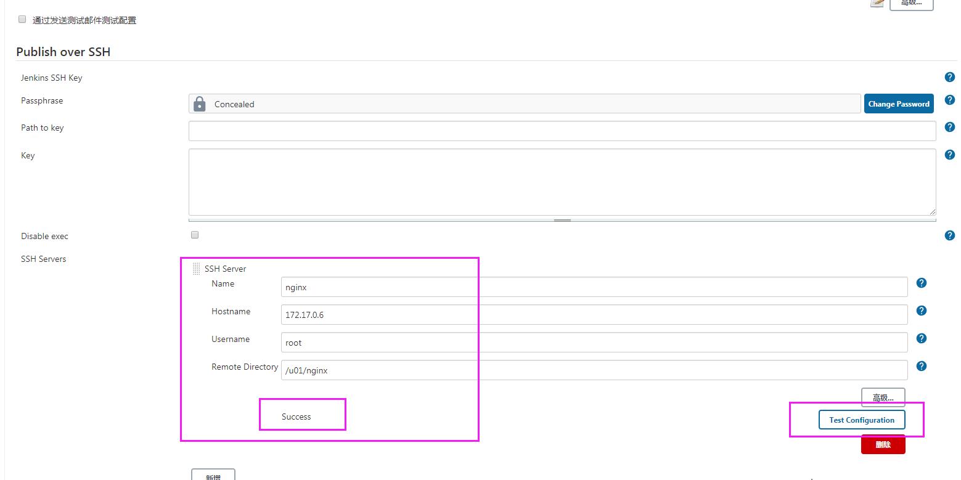Click the lock icon in Passphrase field
This screenshot has height=480, width=961.
click(200, 104)
